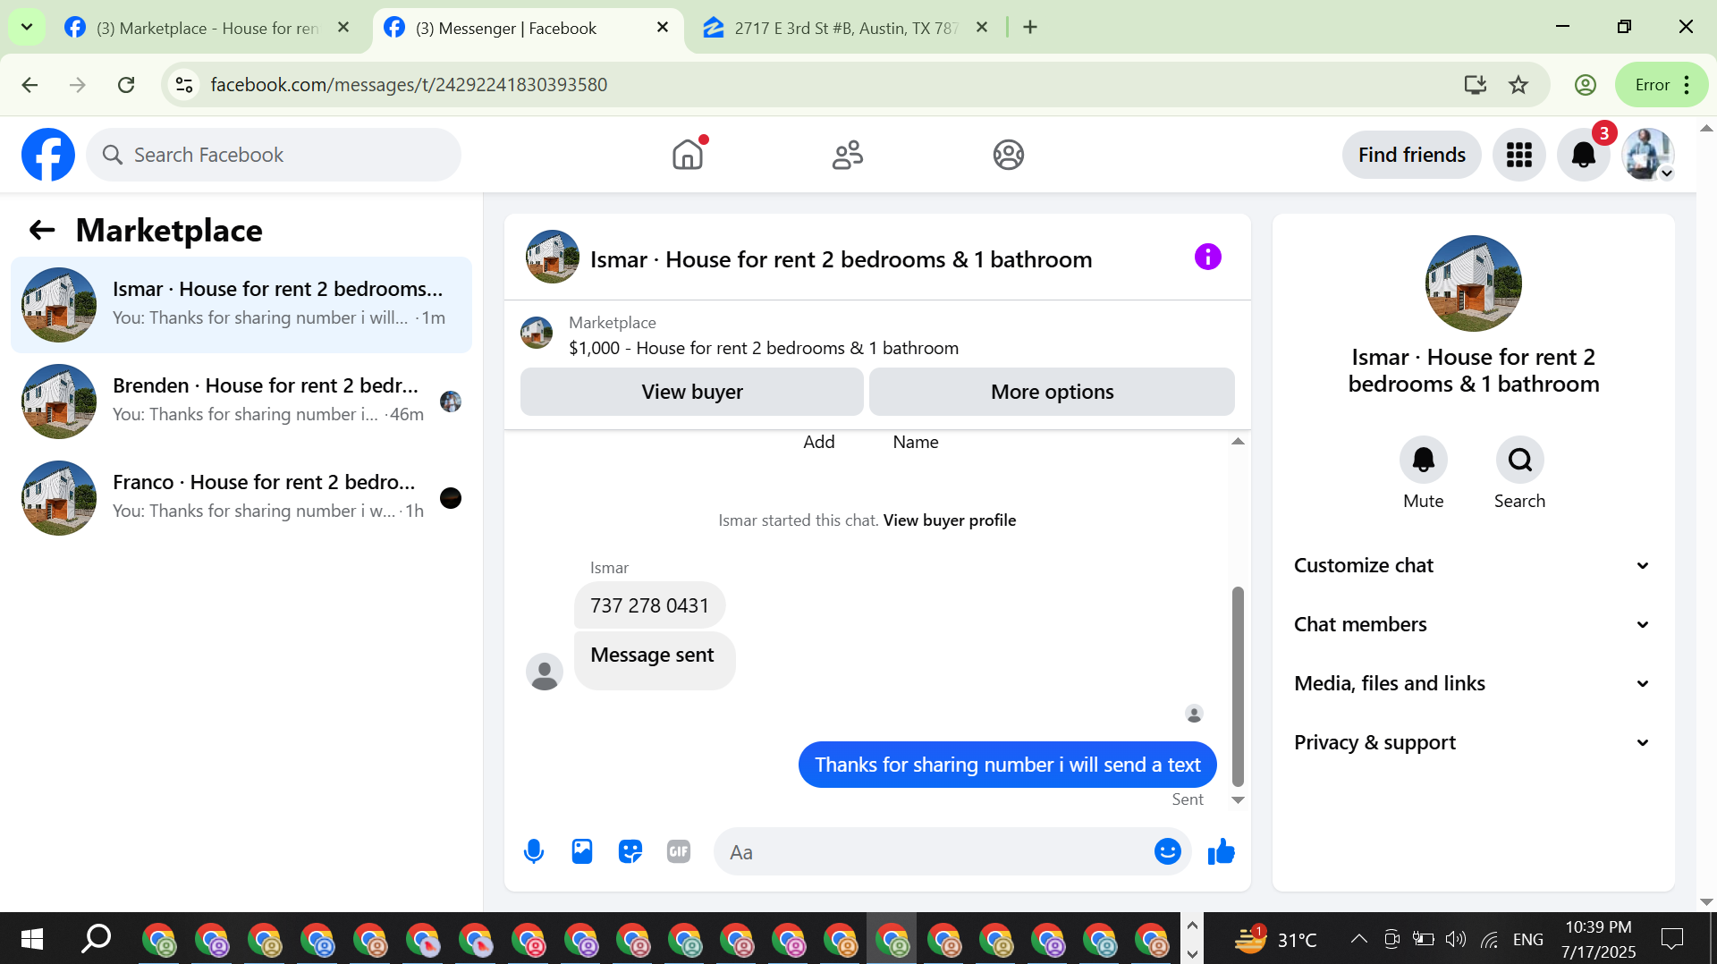The image size is (1717, 964).
Task: Open the tab search dropdown arrow
Action: pyautogui.click(x=27, y=27)
